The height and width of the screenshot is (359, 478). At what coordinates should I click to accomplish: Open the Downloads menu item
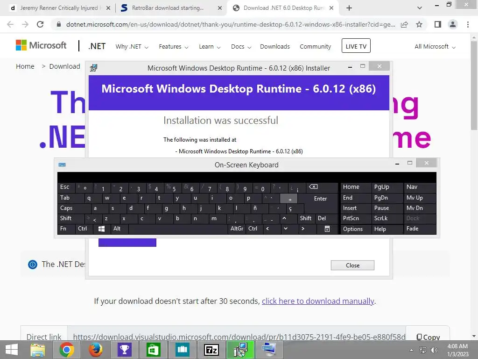pos(274,47)
